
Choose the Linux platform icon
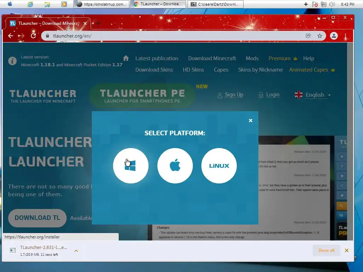coord(219,166)
